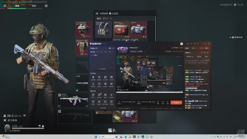This screenshot has height=139, width=247.
Task: Mute the speaker icon beside the right slider
Action: click(139, 102)
